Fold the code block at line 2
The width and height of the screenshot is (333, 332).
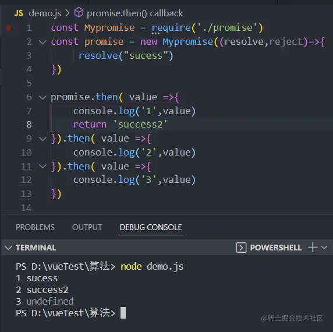coord(42,42)
